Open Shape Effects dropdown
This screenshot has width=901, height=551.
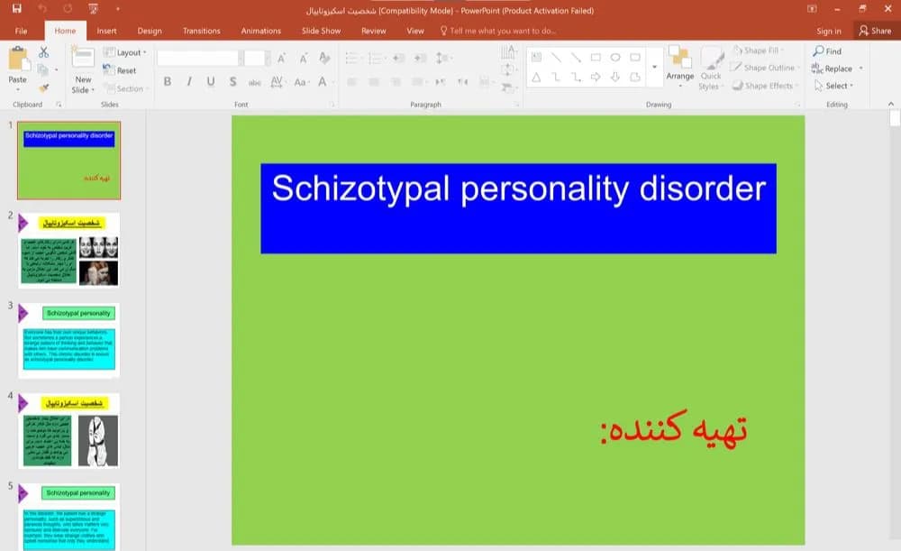(x=765, y=86)
